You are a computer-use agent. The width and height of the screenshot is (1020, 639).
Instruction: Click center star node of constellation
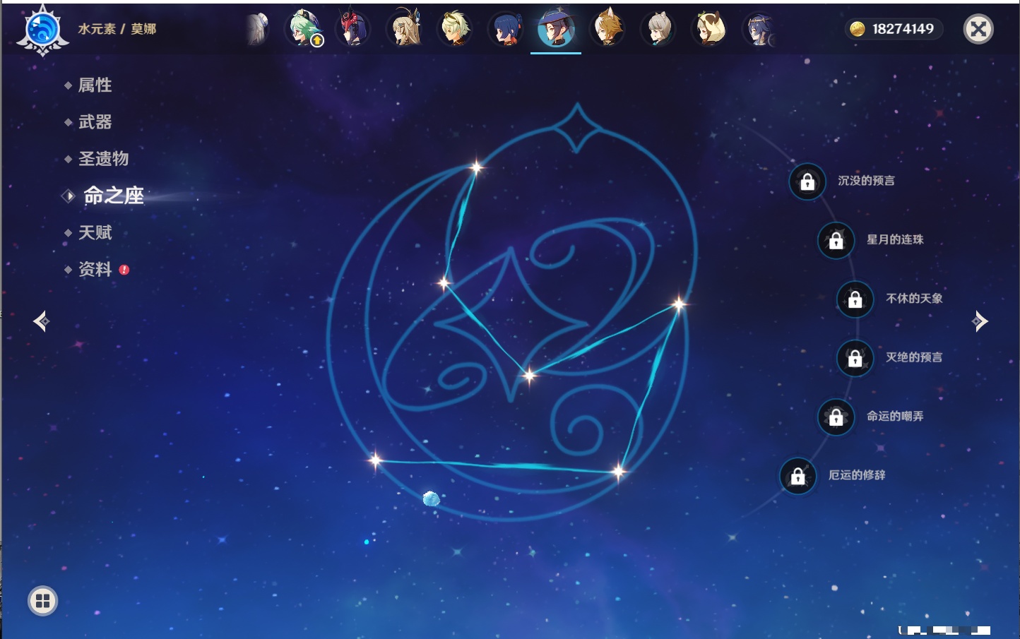529,375
